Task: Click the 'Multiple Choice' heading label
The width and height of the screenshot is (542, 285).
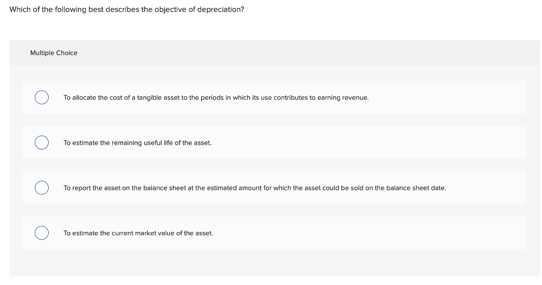Action: point(53,53)
